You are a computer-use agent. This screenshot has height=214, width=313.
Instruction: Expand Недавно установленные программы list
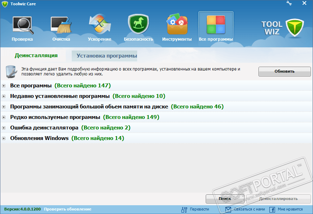pos(4,96)
